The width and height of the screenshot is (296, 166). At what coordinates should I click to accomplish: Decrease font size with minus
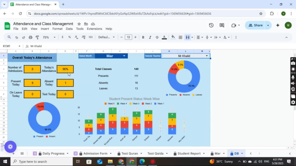pyautogui.click(x=121, y=37)
